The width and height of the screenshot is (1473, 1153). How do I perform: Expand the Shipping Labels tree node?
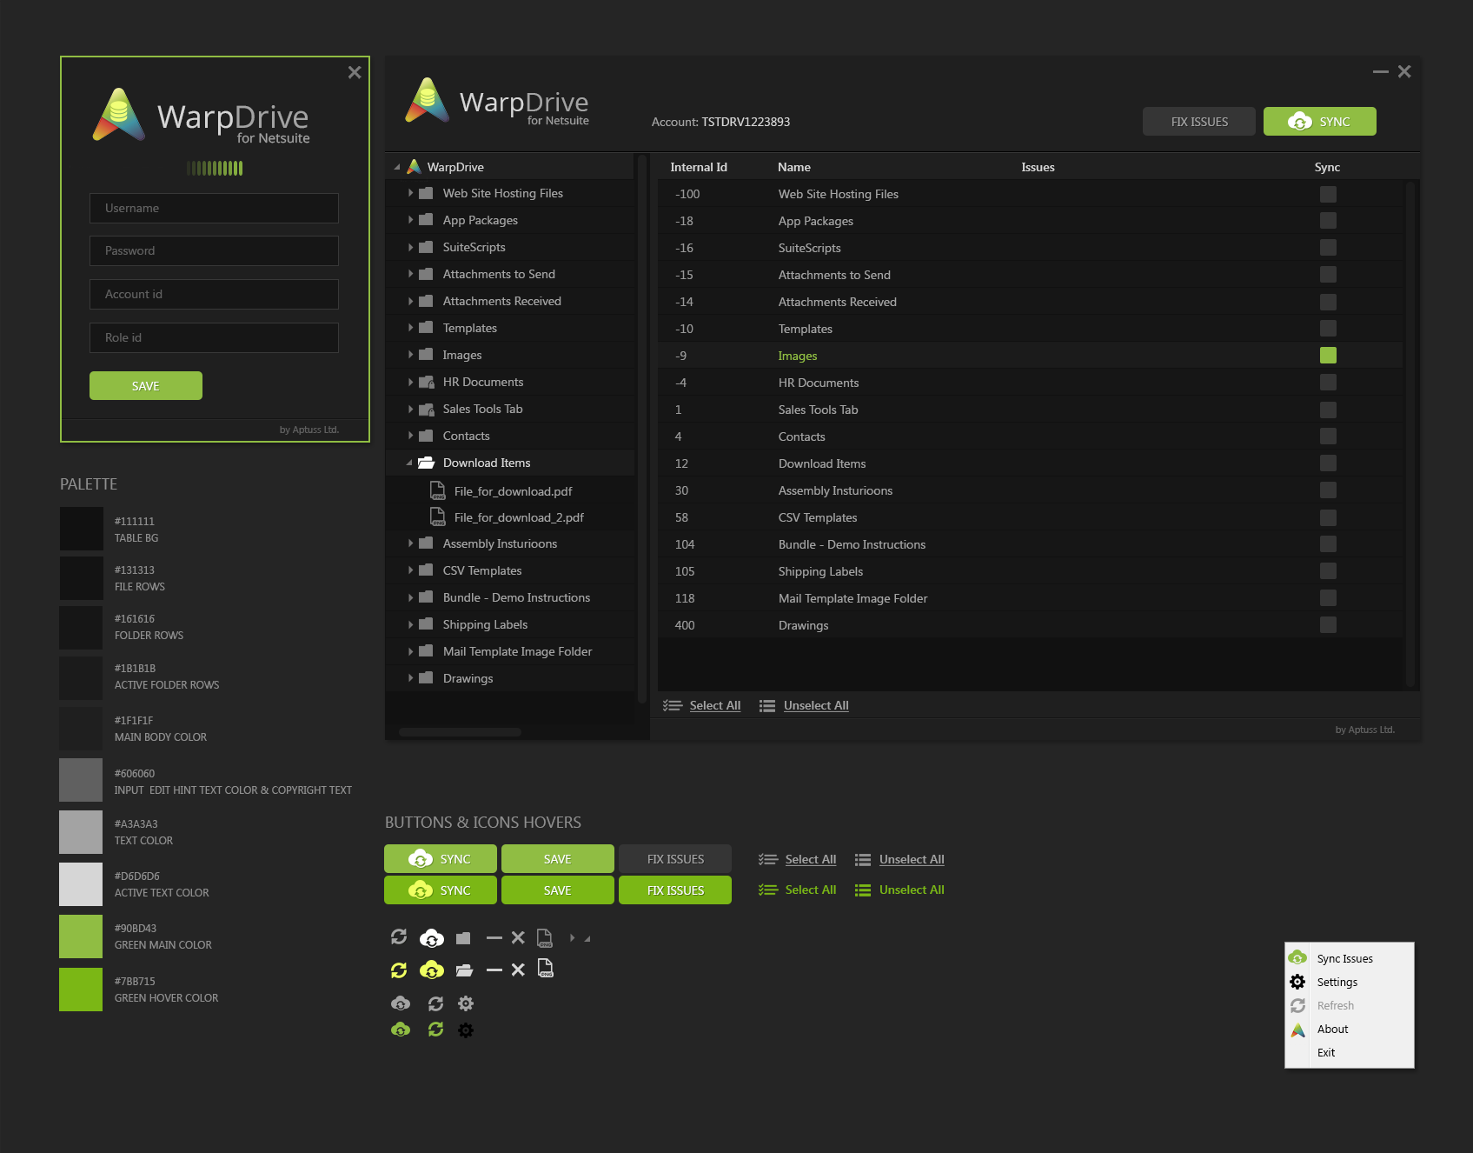point(410,624)
